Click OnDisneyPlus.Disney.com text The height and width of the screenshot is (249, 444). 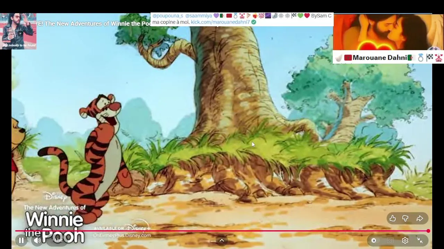click(122, 235)
